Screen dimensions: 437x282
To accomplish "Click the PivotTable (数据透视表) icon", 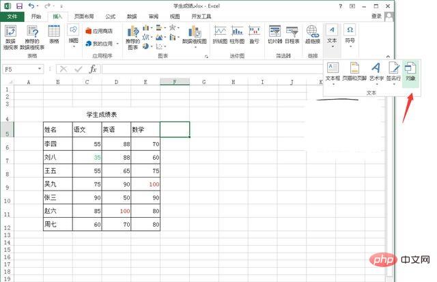I will (x=11, y=38).
